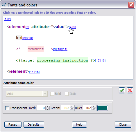Open the teal color swatch picker
The width and height of the screenshot is (136, 132).
pyautogui.click(x=103, y=108)
